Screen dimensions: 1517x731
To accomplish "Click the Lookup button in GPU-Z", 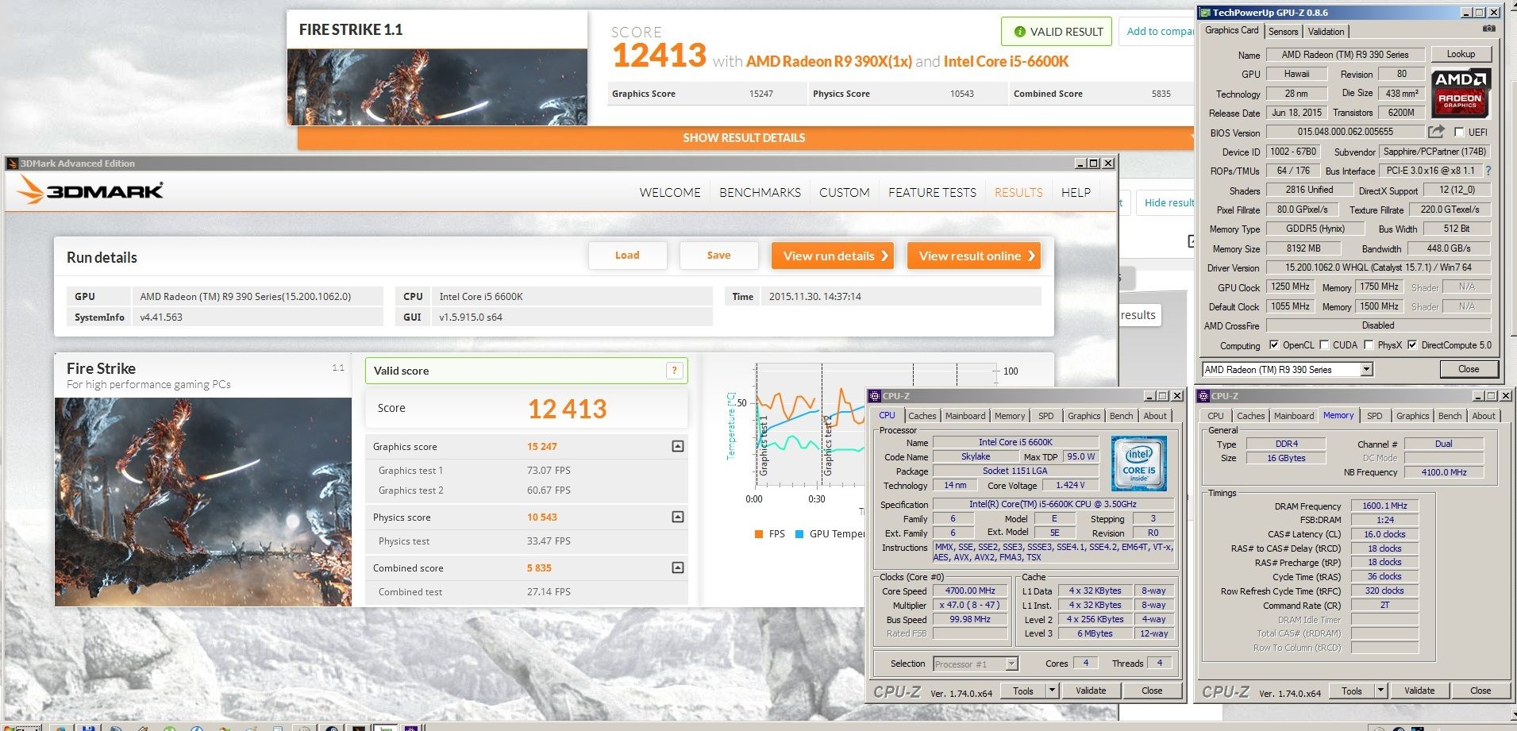I will [1461, 54].
